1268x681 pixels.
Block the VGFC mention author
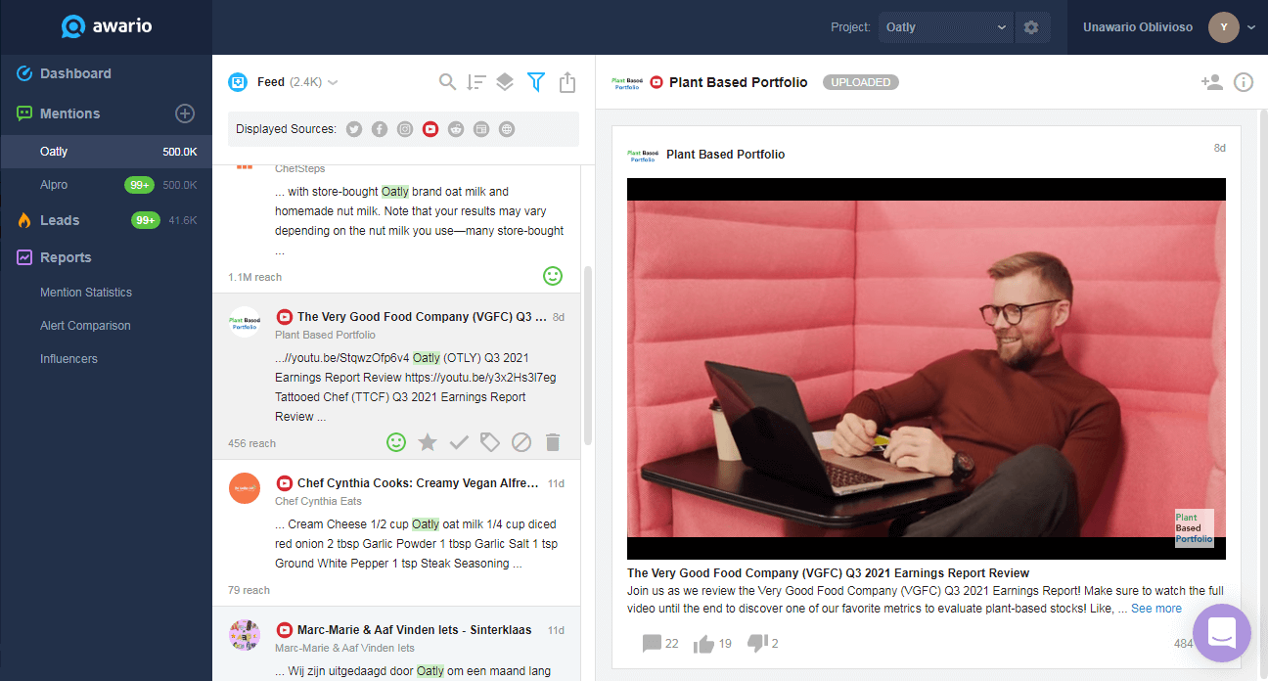coord(521,443)
